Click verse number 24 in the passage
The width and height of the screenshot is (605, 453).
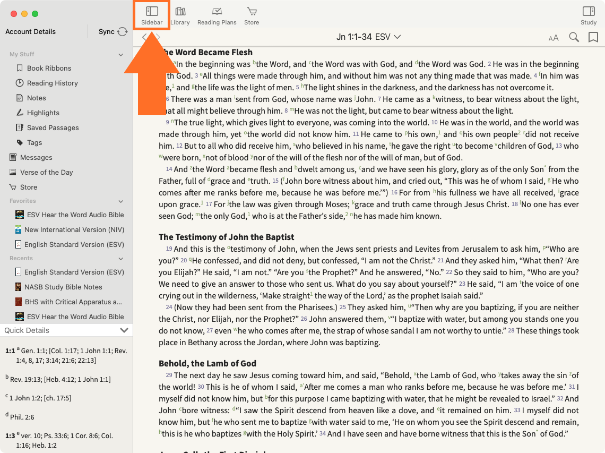(169, 307)
